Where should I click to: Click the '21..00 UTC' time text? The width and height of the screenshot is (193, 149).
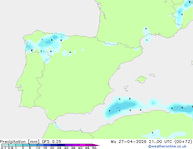160,142
